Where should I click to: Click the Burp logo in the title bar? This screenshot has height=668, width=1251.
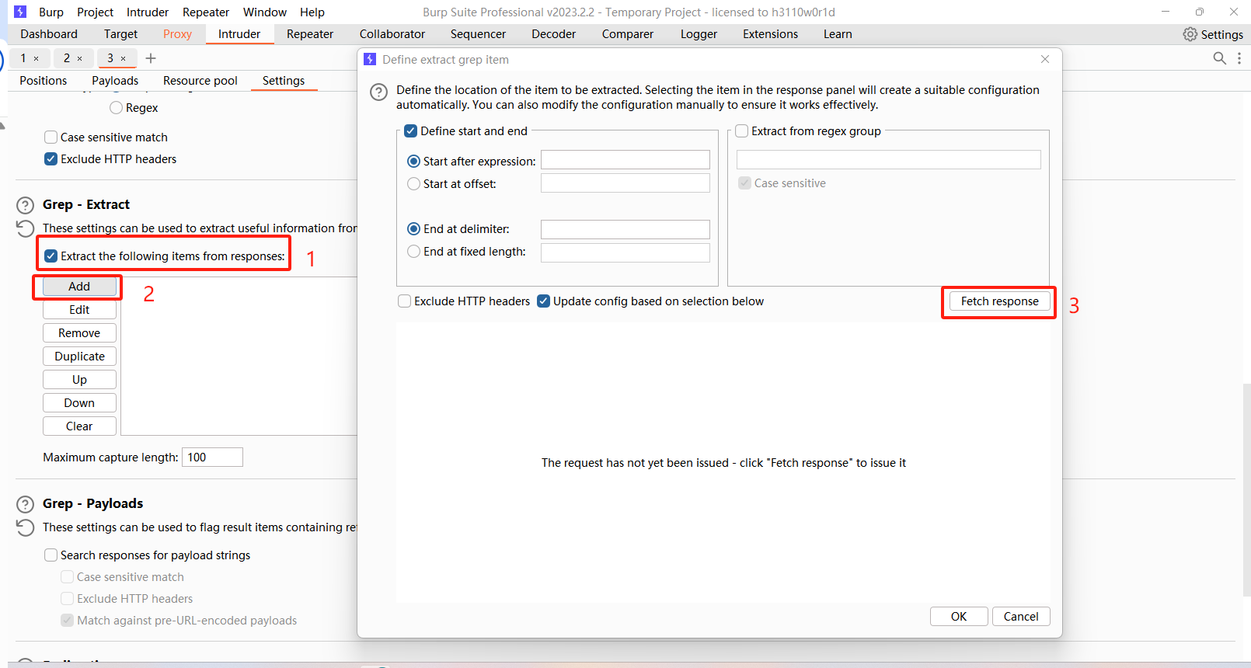[20, 12]
